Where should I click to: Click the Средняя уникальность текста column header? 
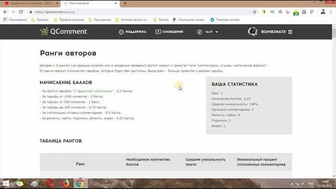tap(205, 162)
